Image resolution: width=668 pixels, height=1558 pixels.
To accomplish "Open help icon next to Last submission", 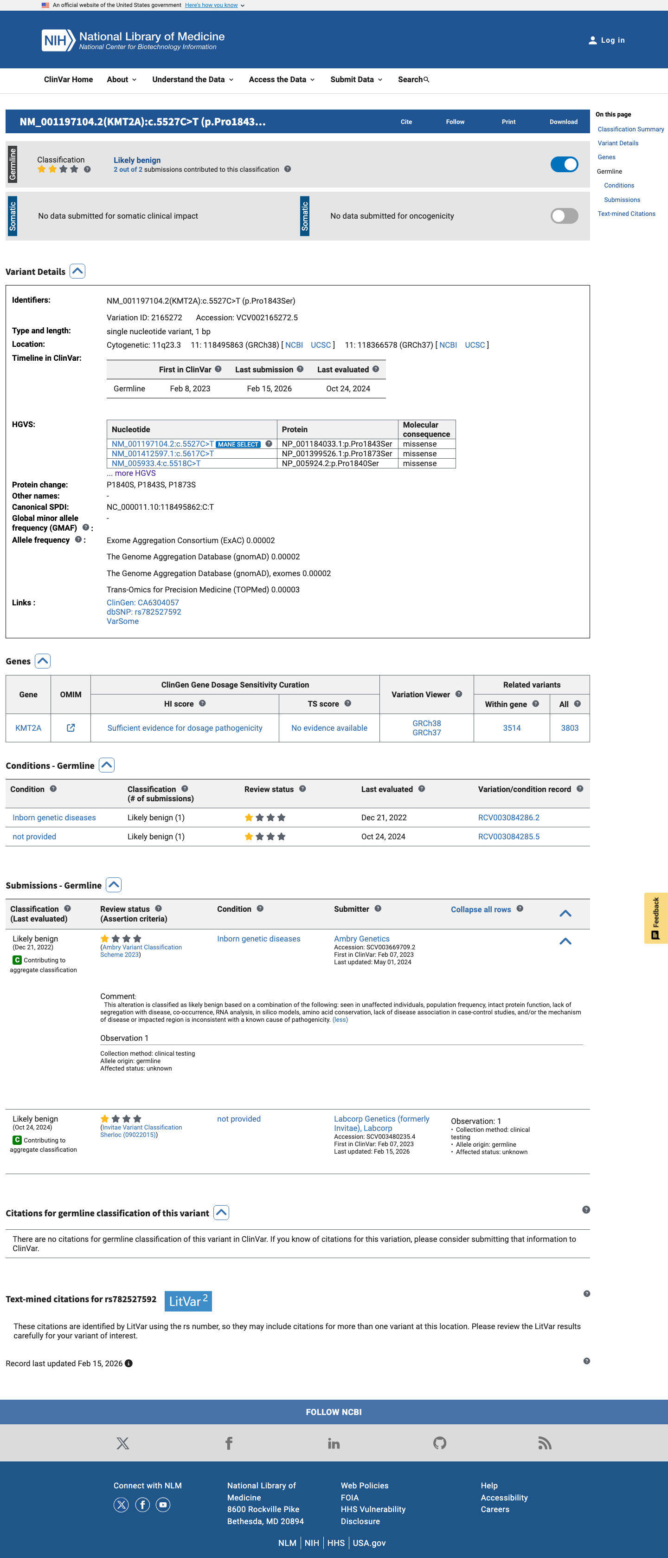I will (x=300, y=369).
